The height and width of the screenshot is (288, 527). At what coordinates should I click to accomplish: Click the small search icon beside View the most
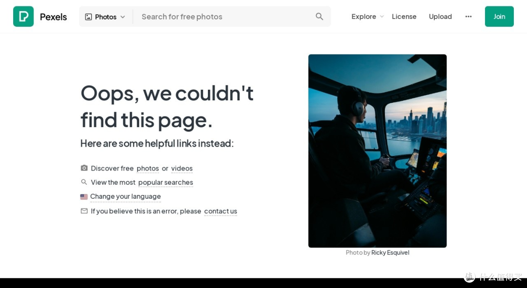pos(84,182)
